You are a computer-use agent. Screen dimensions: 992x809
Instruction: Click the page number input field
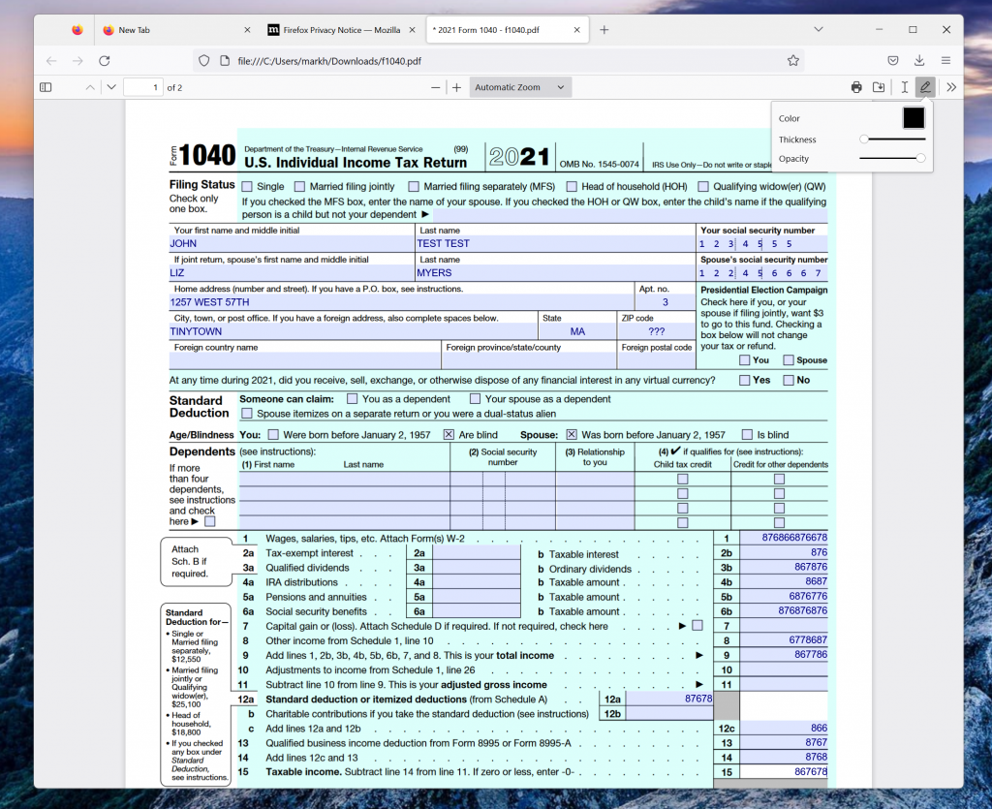click(x=143, y=86)
